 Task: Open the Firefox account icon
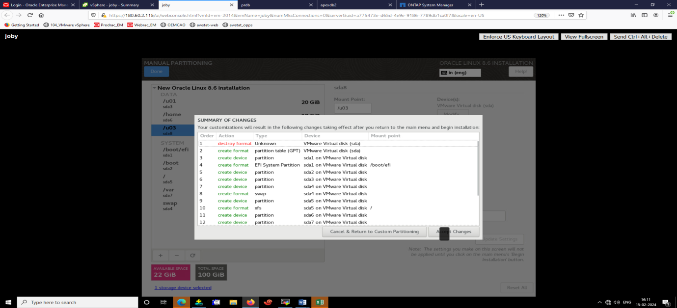656,15
